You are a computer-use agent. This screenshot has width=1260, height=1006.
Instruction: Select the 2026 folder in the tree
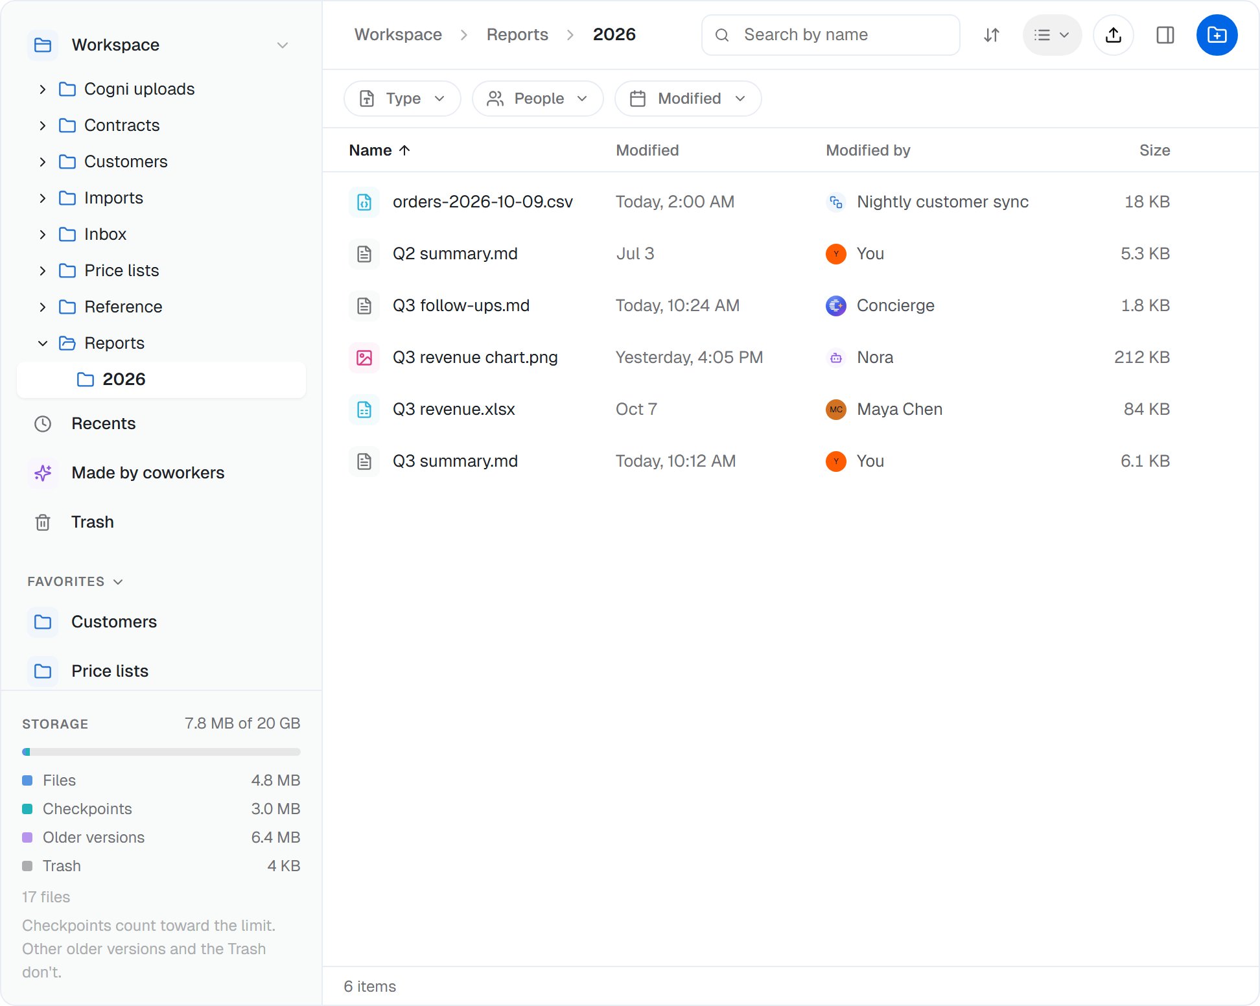pyautogui.click(x=161, y=380)
